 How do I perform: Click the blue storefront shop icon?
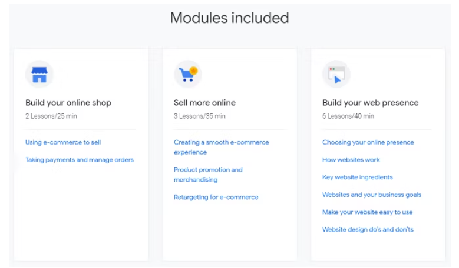coord(39,75)
